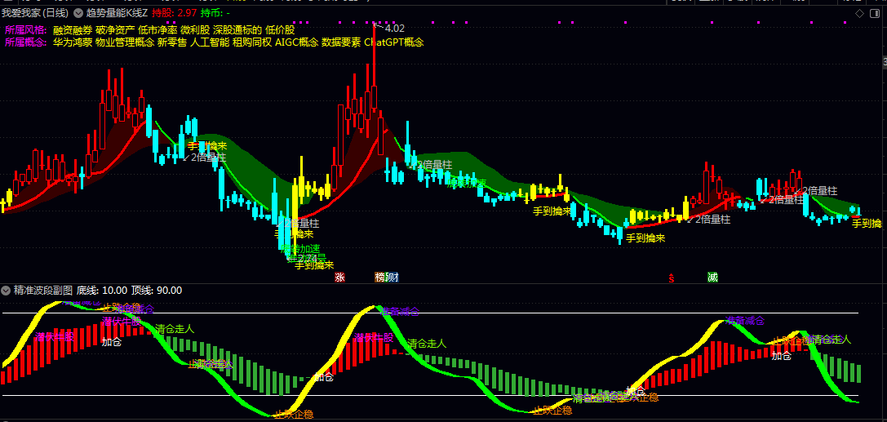Open the 数据要素 concept tag

click(x=340, y=42)
